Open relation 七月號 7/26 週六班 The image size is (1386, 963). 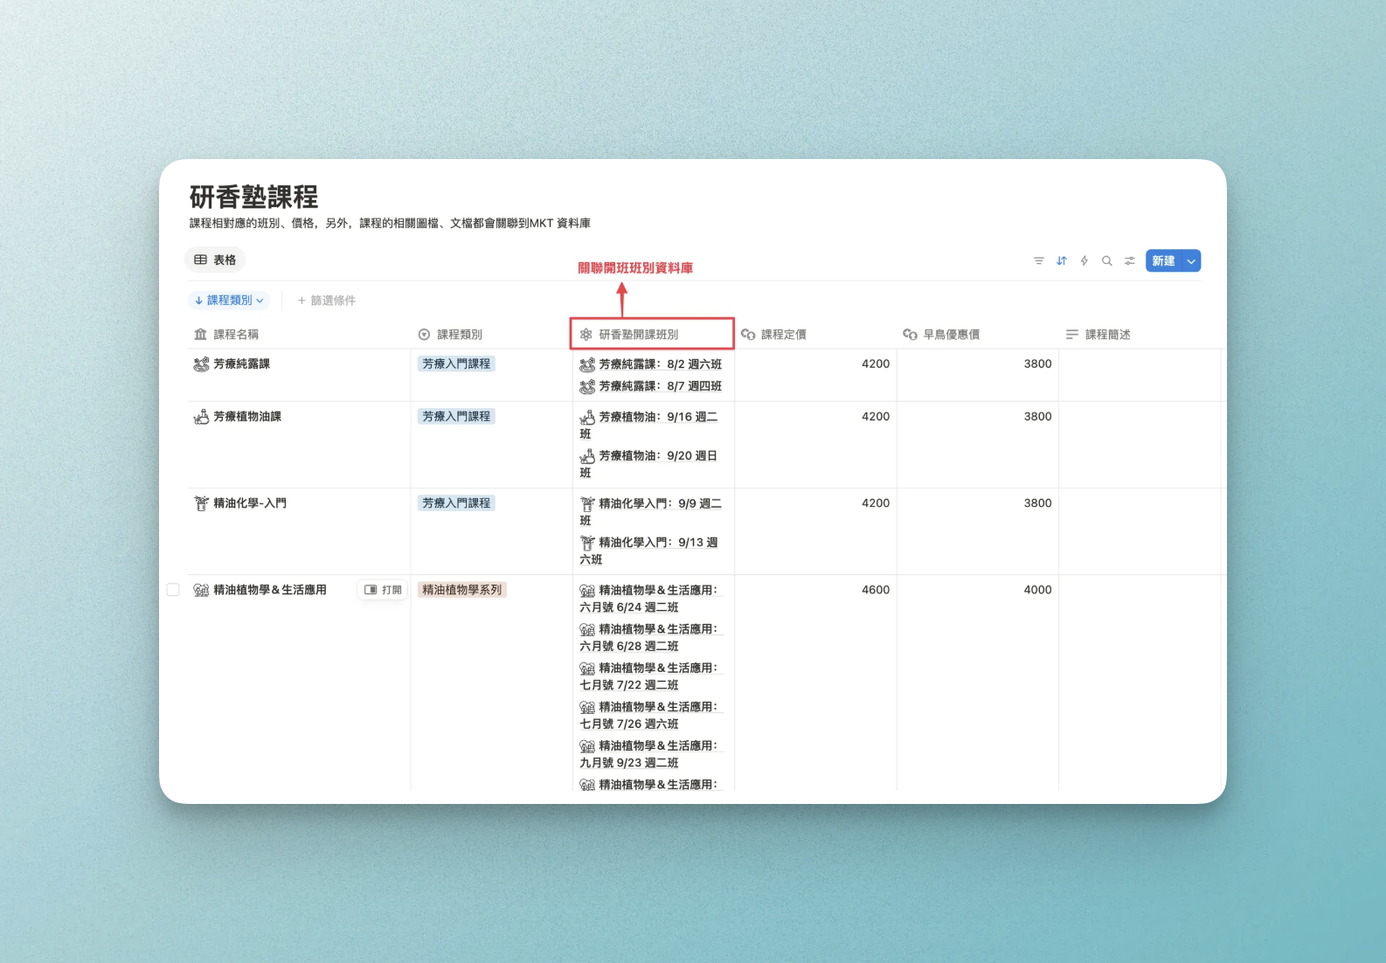(649, 715)
